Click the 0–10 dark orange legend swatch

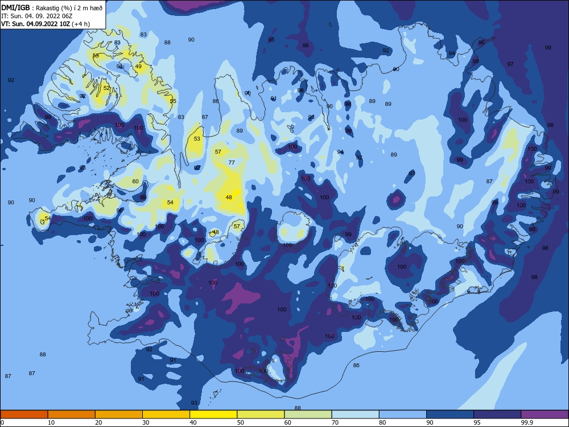(24, 414)
